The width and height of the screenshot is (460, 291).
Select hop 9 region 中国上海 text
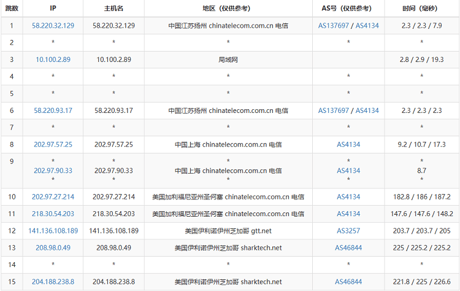tap(228, 171)
